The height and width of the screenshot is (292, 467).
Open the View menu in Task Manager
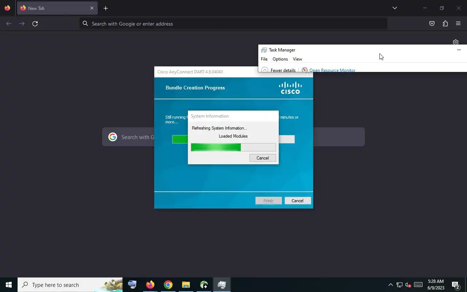point(297,59)
